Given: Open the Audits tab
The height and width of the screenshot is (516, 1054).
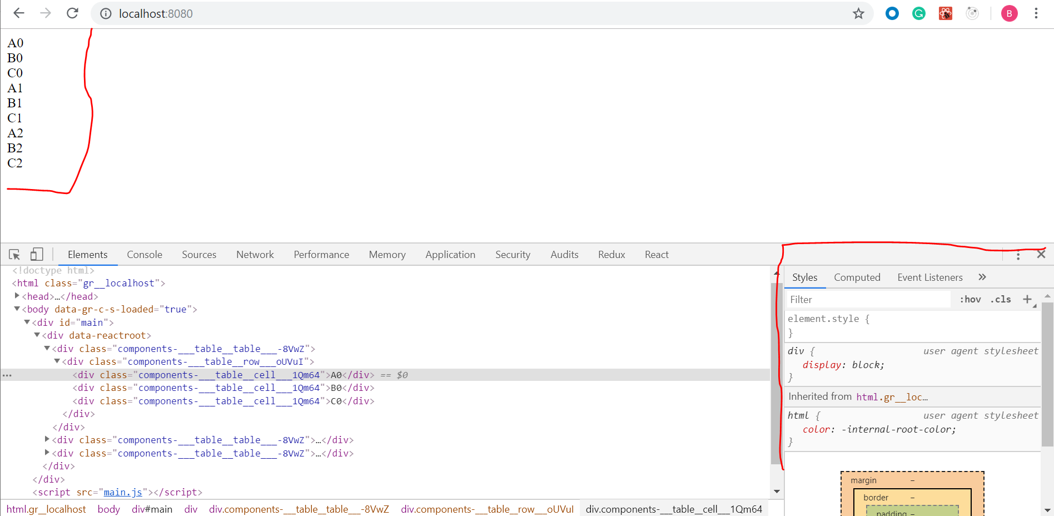Looking at the screenshot, I should tap(564, 255).
